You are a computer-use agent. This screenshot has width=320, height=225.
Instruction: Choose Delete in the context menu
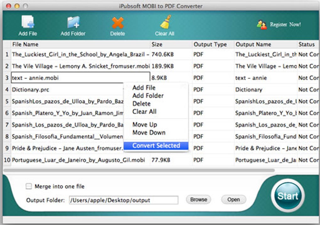(141, 103)
